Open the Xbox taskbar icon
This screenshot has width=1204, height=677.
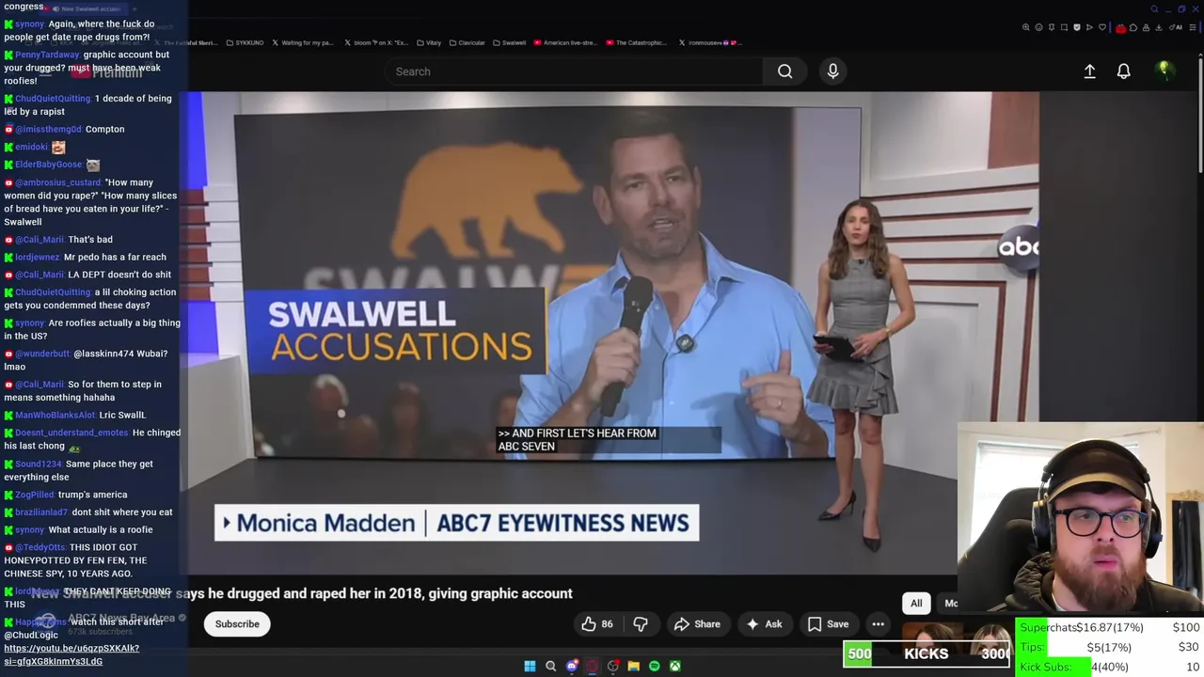[x=674, y=666]
